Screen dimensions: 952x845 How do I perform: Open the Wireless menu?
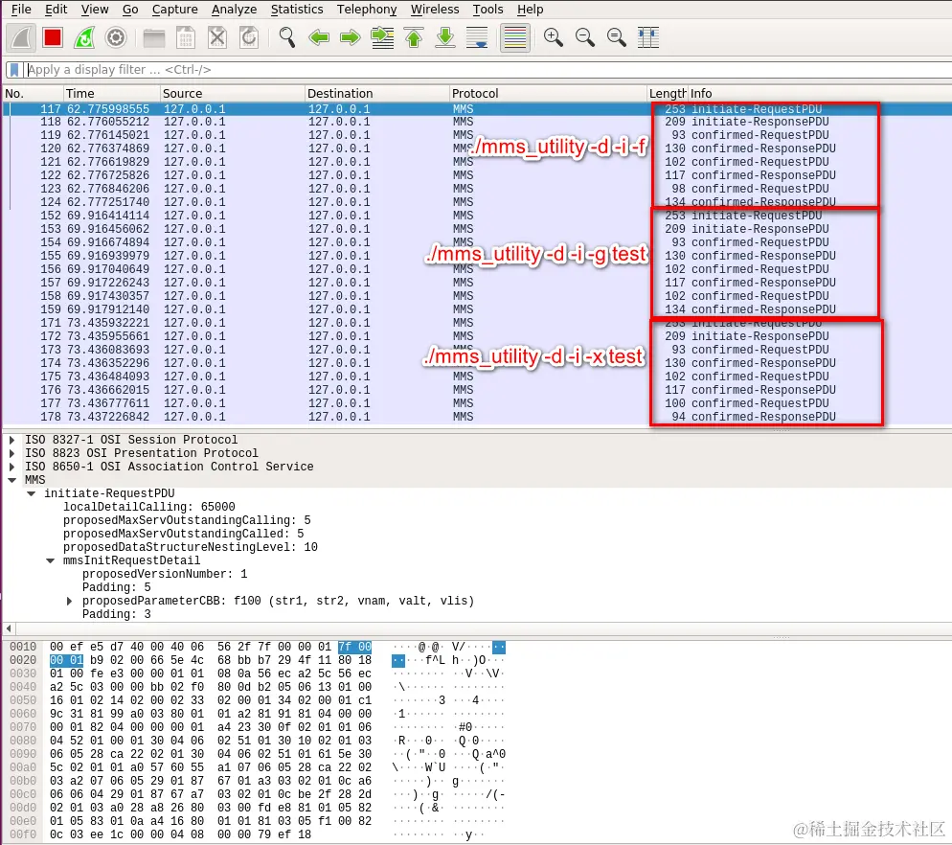435,10
